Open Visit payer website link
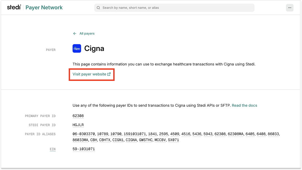This screenshot has width=302, height=170. tap(92, 74)
